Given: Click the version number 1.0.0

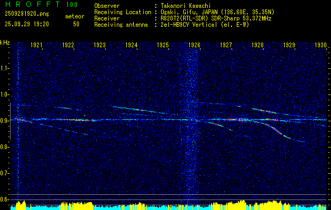Looking at the screenshot, I should point(72,4).
